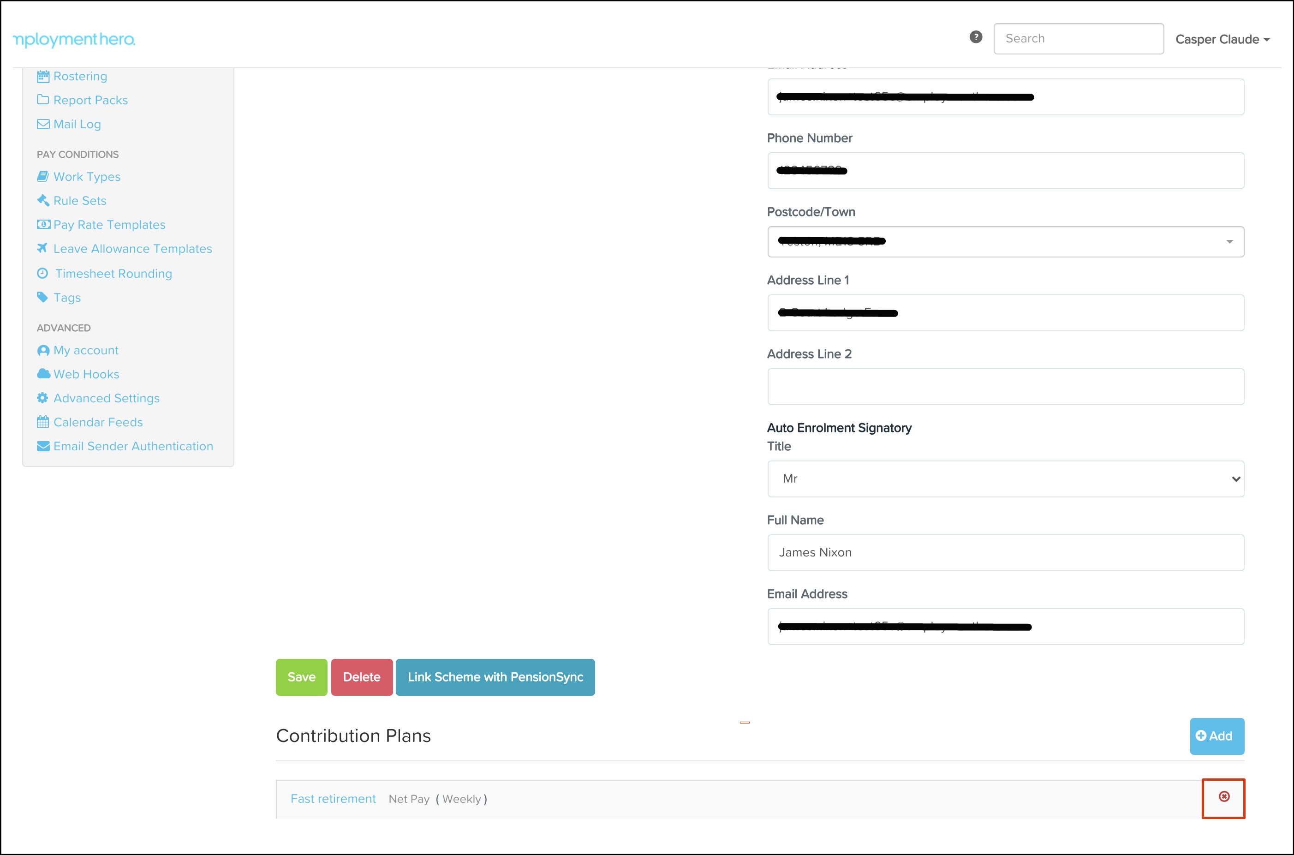Viewport: 1294px width, 855px height.
Task: Add a new contribution plan
Action: [x=1216, y=736]
